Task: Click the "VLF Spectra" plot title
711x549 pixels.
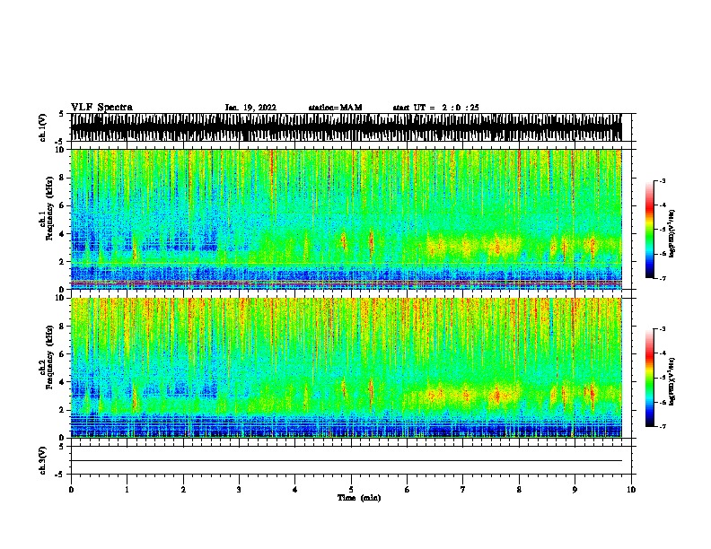Action: tap(101, 108)
